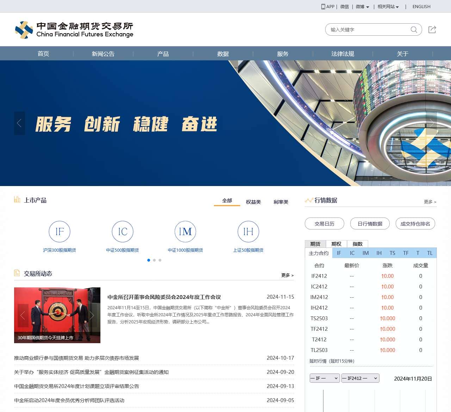451x412 pixels.
Task: Open the IF2412 contract select dropdown
Action: click(x=360, y=378)
